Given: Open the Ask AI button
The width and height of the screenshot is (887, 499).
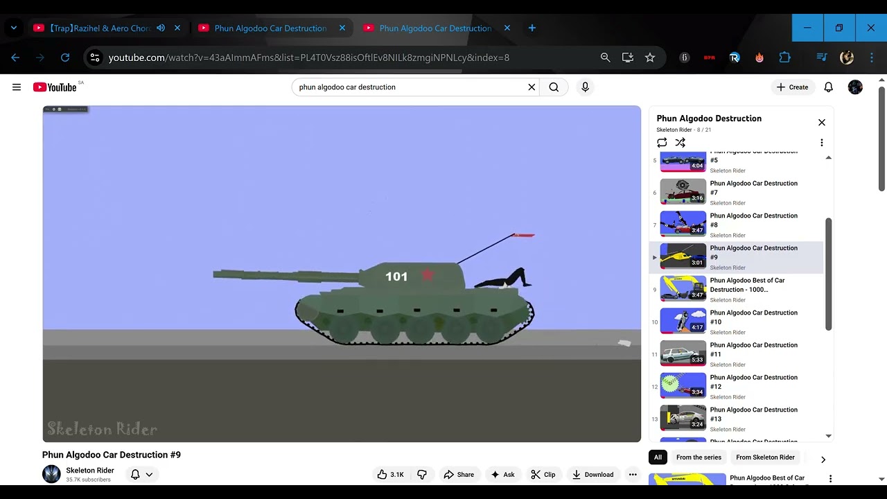Looking at the screenshot, I should (x=502, y=475).
